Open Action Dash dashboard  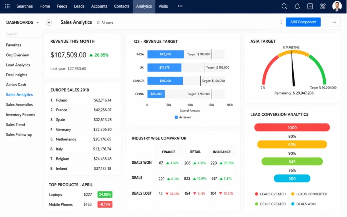click(16, 84)
